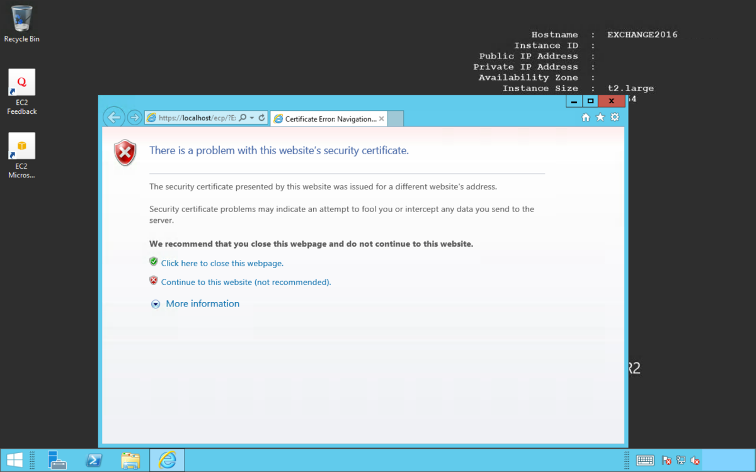Click the address bar search magnifier icon
The width and height of the screenshot is (756, 472).
click(243, 118)
